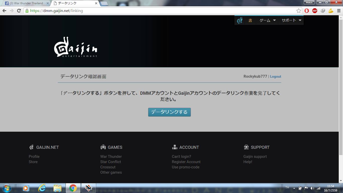Click the red stop-hand extension icon
The height and width of the screenshot is (193, 343).
[x=307, y=11]
